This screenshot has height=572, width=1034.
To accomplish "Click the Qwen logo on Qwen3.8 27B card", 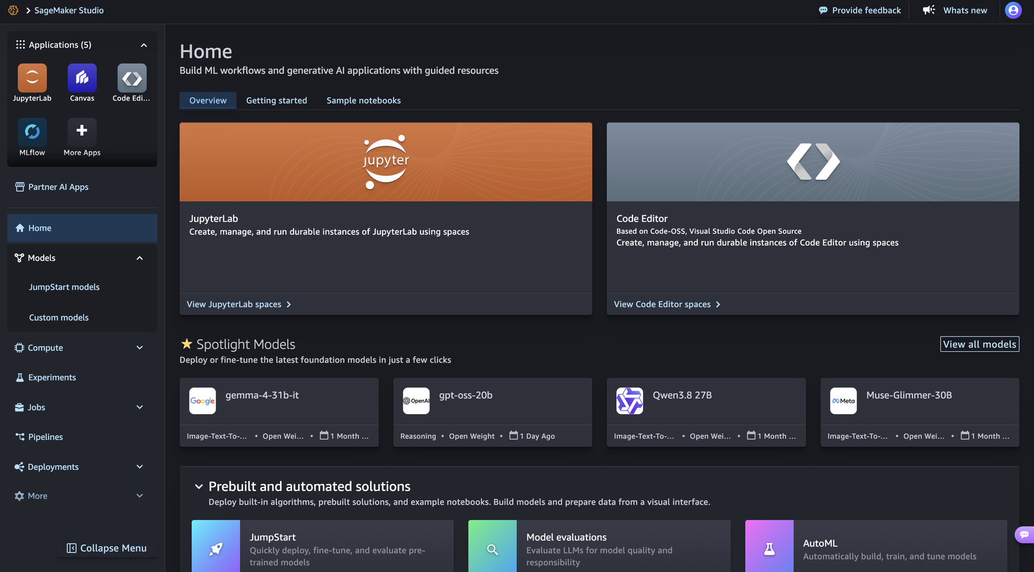I will (630, 401).
